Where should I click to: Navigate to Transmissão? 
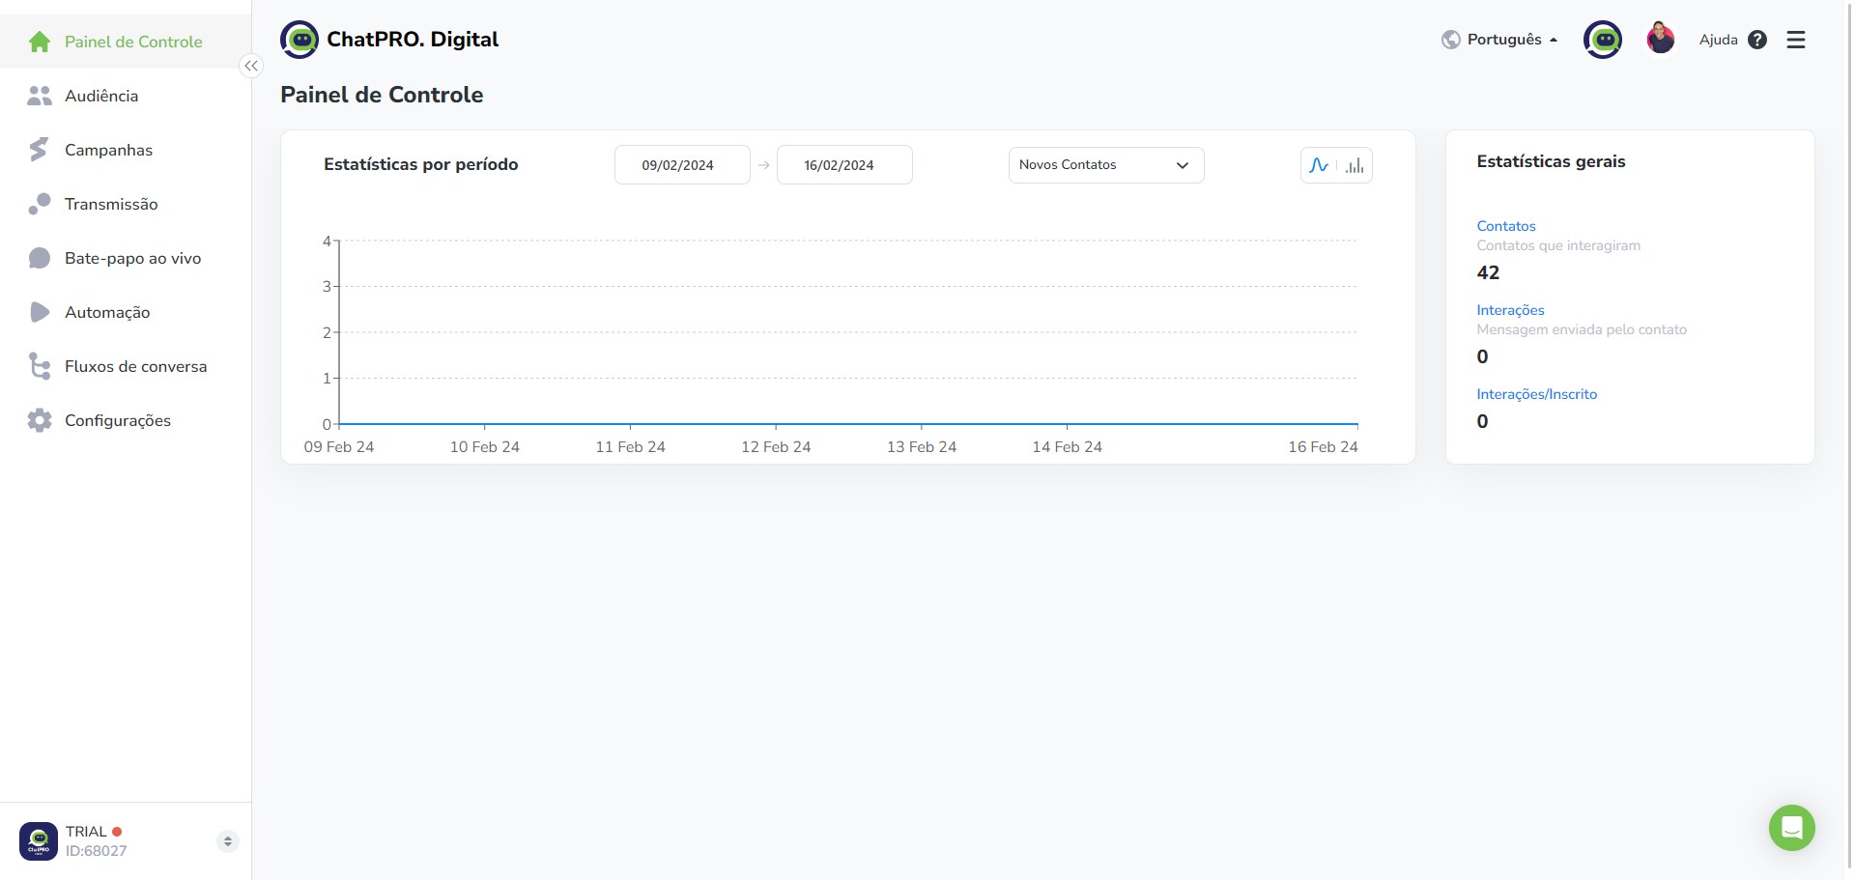pyautogui.click(x=126, y=204)
